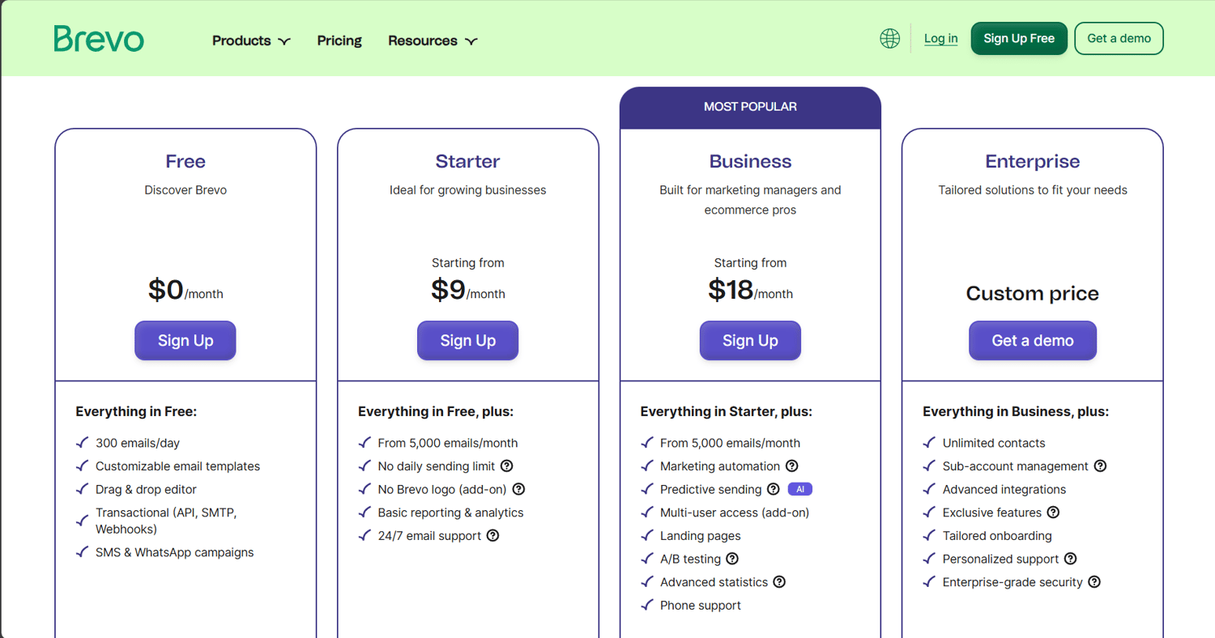
Task: Open the Resources dropdown
Action: tap(433, 40)
